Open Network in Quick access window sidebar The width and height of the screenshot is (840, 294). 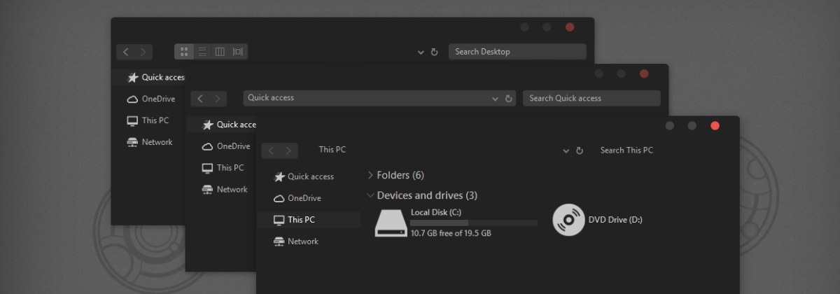tap(232, 190)
